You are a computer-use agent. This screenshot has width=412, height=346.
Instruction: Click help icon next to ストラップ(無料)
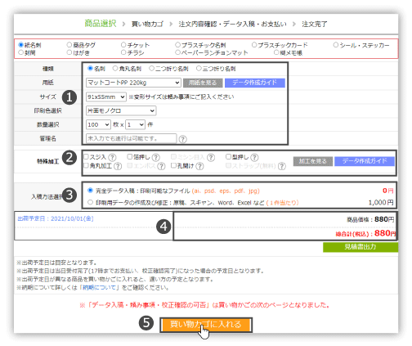point(282,166)
